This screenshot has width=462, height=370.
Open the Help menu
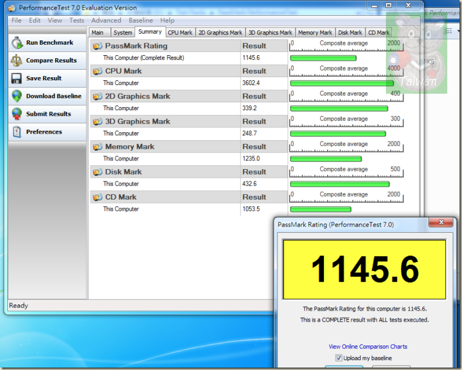pos(167,20)
